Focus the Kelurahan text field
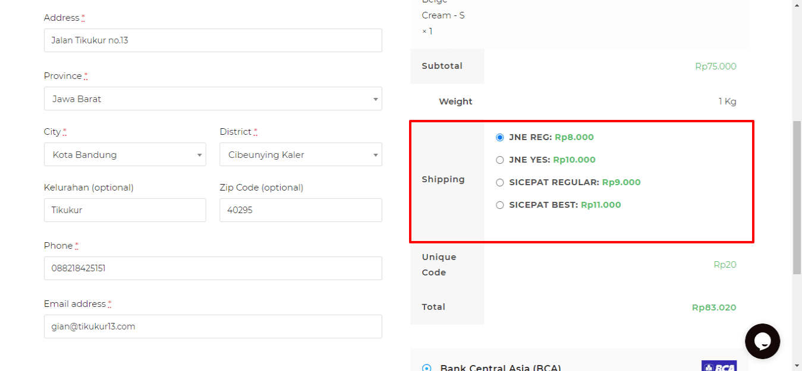Screen dimensions: 802x371 (x=125, y=210)
